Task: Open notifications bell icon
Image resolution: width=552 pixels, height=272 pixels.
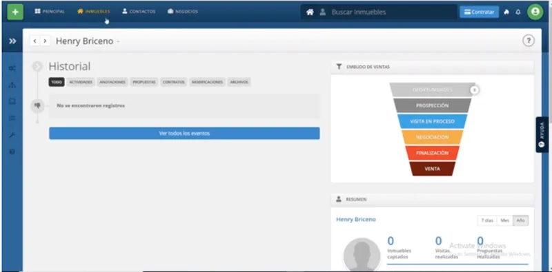Action: (x=518, y=12)
